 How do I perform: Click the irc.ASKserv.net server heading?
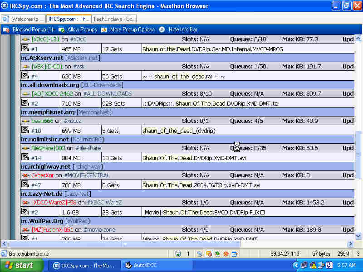(42, 58)
